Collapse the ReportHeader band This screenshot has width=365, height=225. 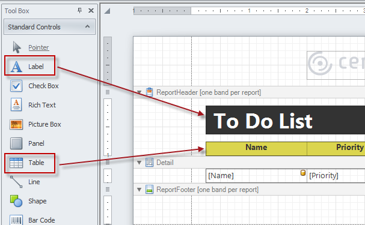click(x=139, y=92)
